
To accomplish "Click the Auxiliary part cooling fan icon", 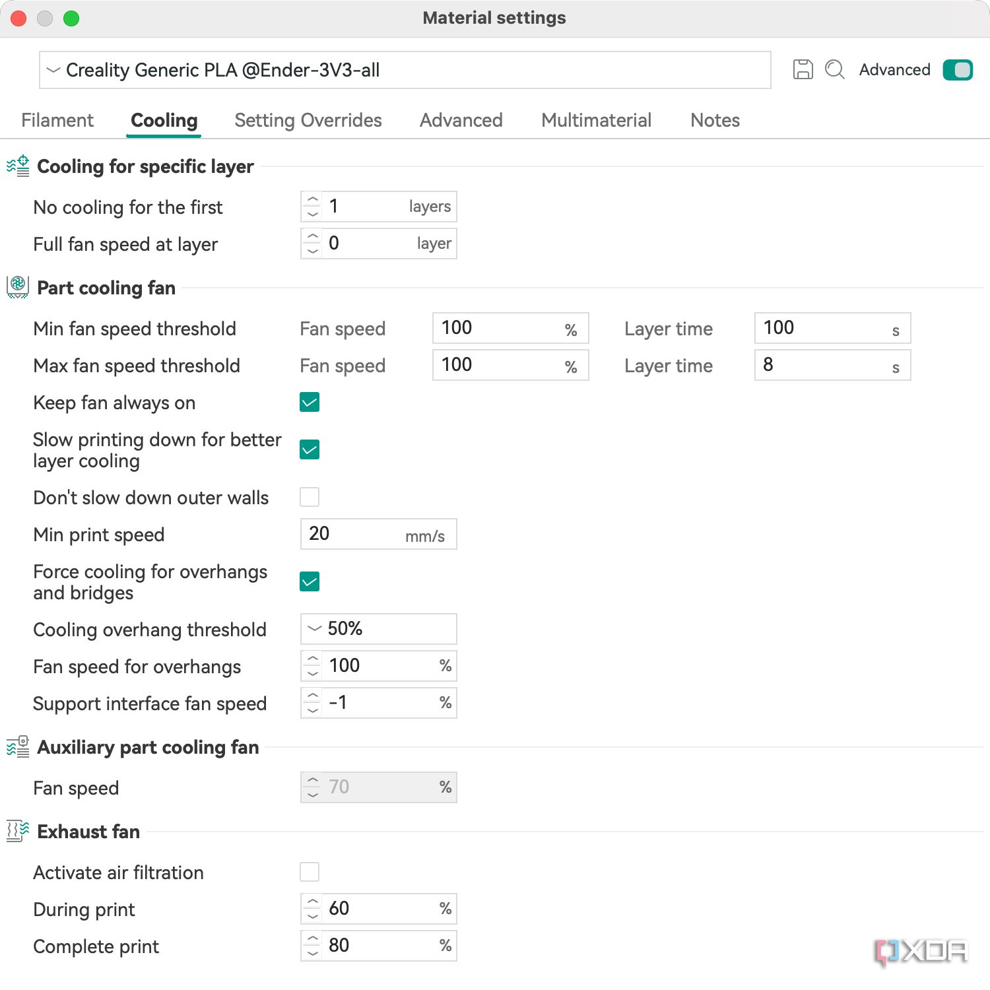I will [18, 746].
